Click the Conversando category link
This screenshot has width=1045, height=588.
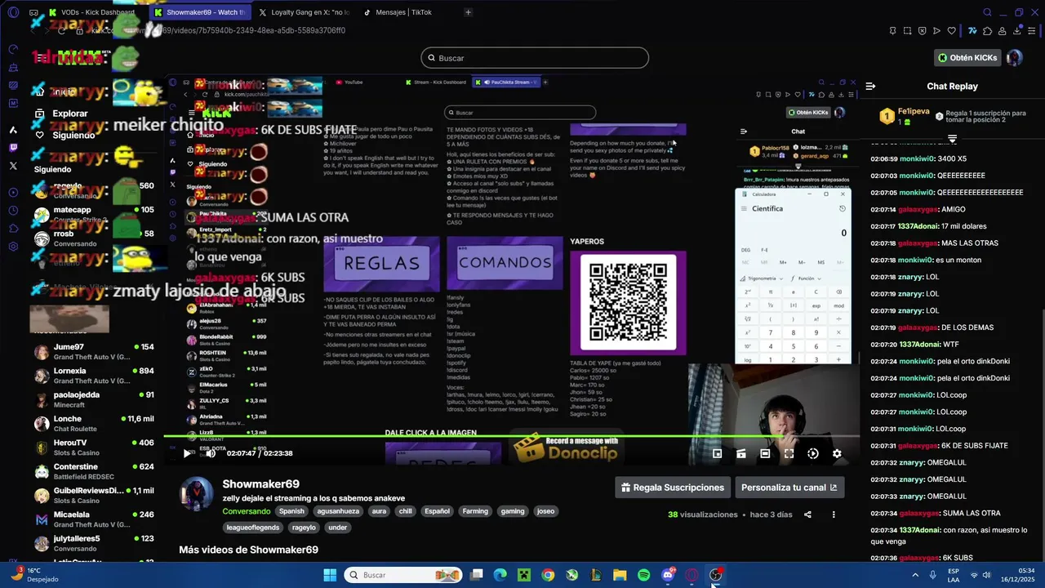(x=247, y=511)
